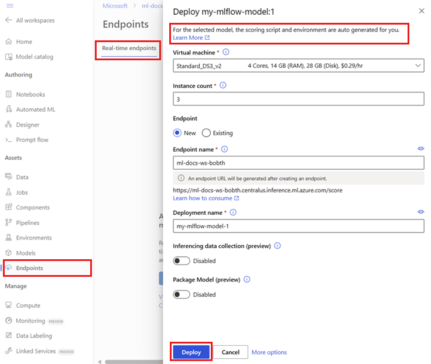The width and height of the screenshot is (431, 364).
Task: Click the Jobs flask icon
Action: click(9, 192)
